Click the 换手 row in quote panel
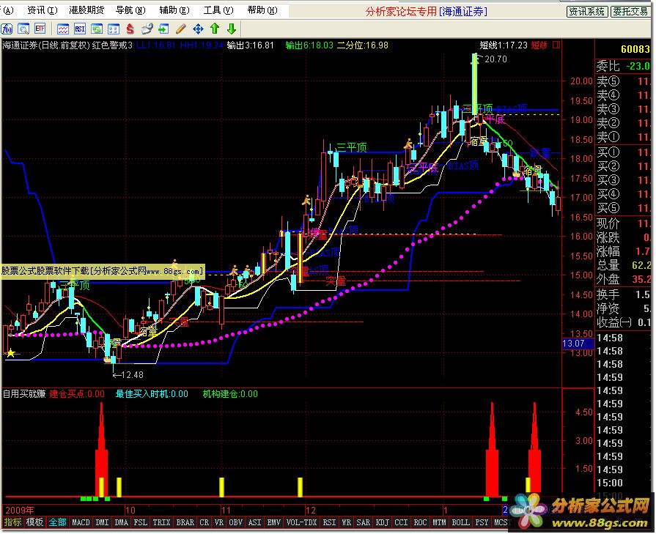This screenshot has height=534, width=656. [623, 294]
